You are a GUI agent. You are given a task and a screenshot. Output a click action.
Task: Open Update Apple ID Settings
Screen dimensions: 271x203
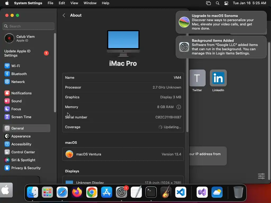pyautogui.click(x=26, y=53)
